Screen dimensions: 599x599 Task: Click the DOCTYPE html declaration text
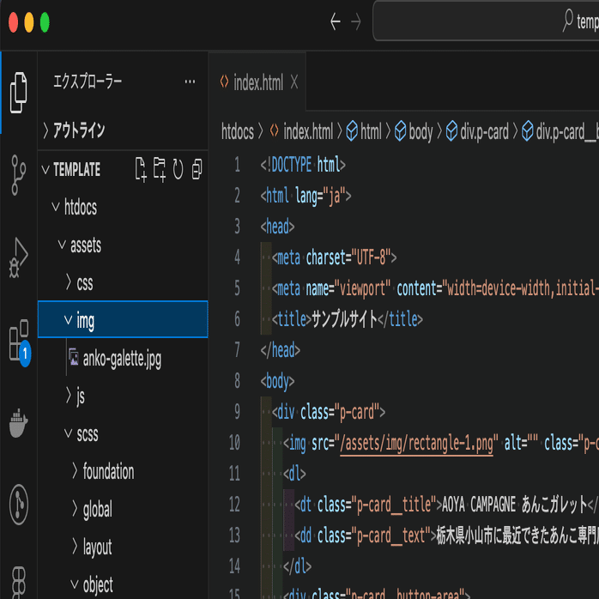305,165
